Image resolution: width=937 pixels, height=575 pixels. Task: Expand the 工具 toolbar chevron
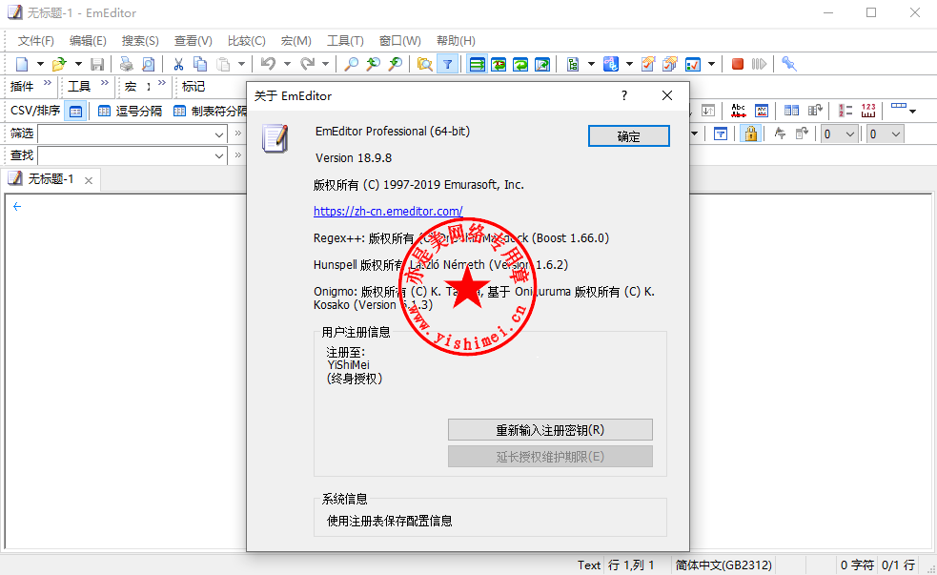coord(105,83)
